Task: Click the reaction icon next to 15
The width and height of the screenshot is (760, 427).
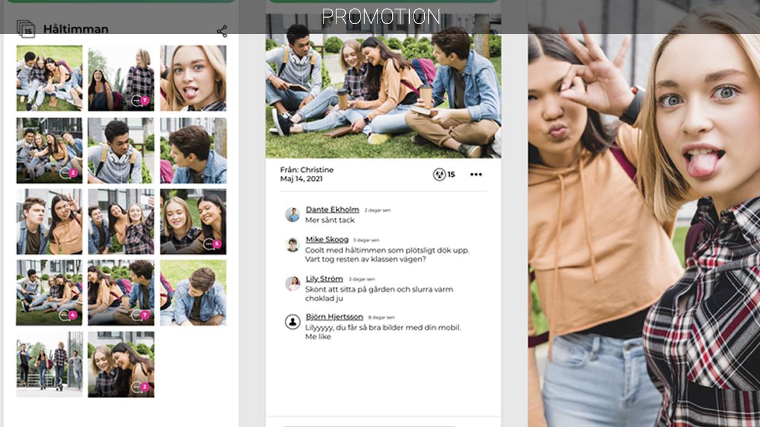Action: pyautogui.click(x=439, y=175)
